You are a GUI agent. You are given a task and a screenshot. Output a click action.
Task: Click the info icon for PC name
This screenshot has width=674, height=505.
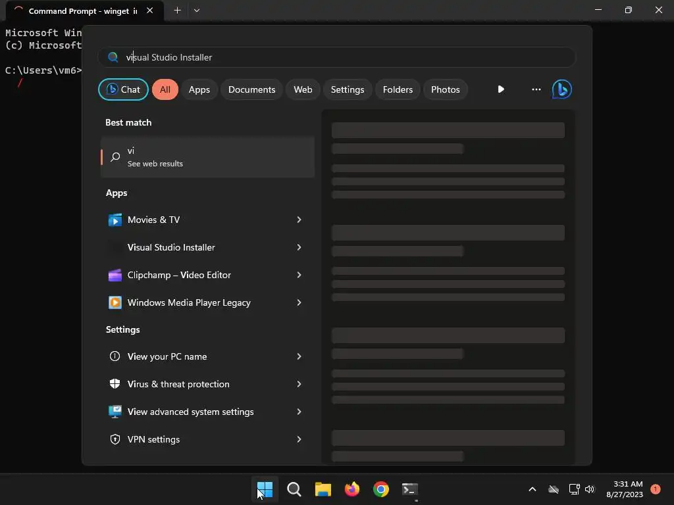(115, 356)
